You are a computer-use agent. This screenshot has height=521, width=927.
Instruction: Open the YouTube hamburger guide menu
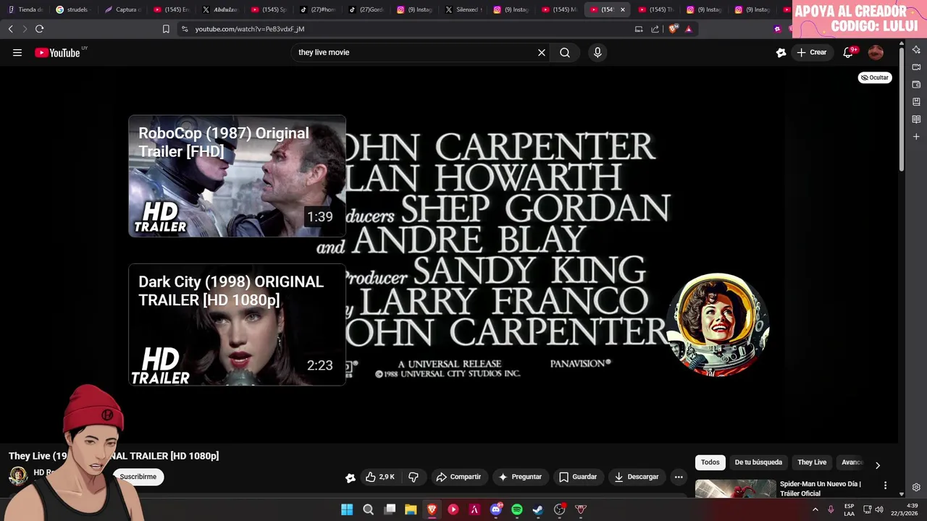pyautogui.click(x=17, y=52)
